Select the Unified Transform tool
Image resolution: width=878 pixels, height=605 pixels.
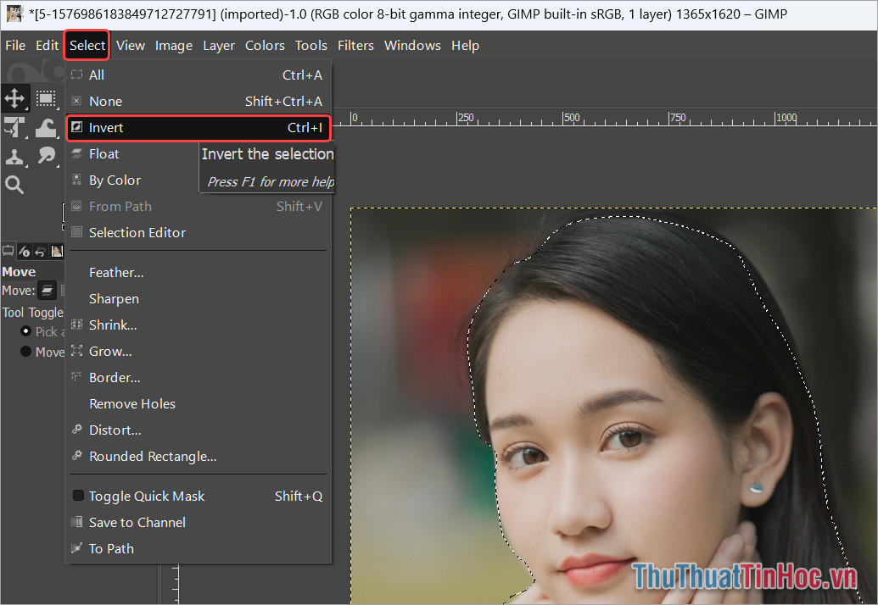point(14,127)
